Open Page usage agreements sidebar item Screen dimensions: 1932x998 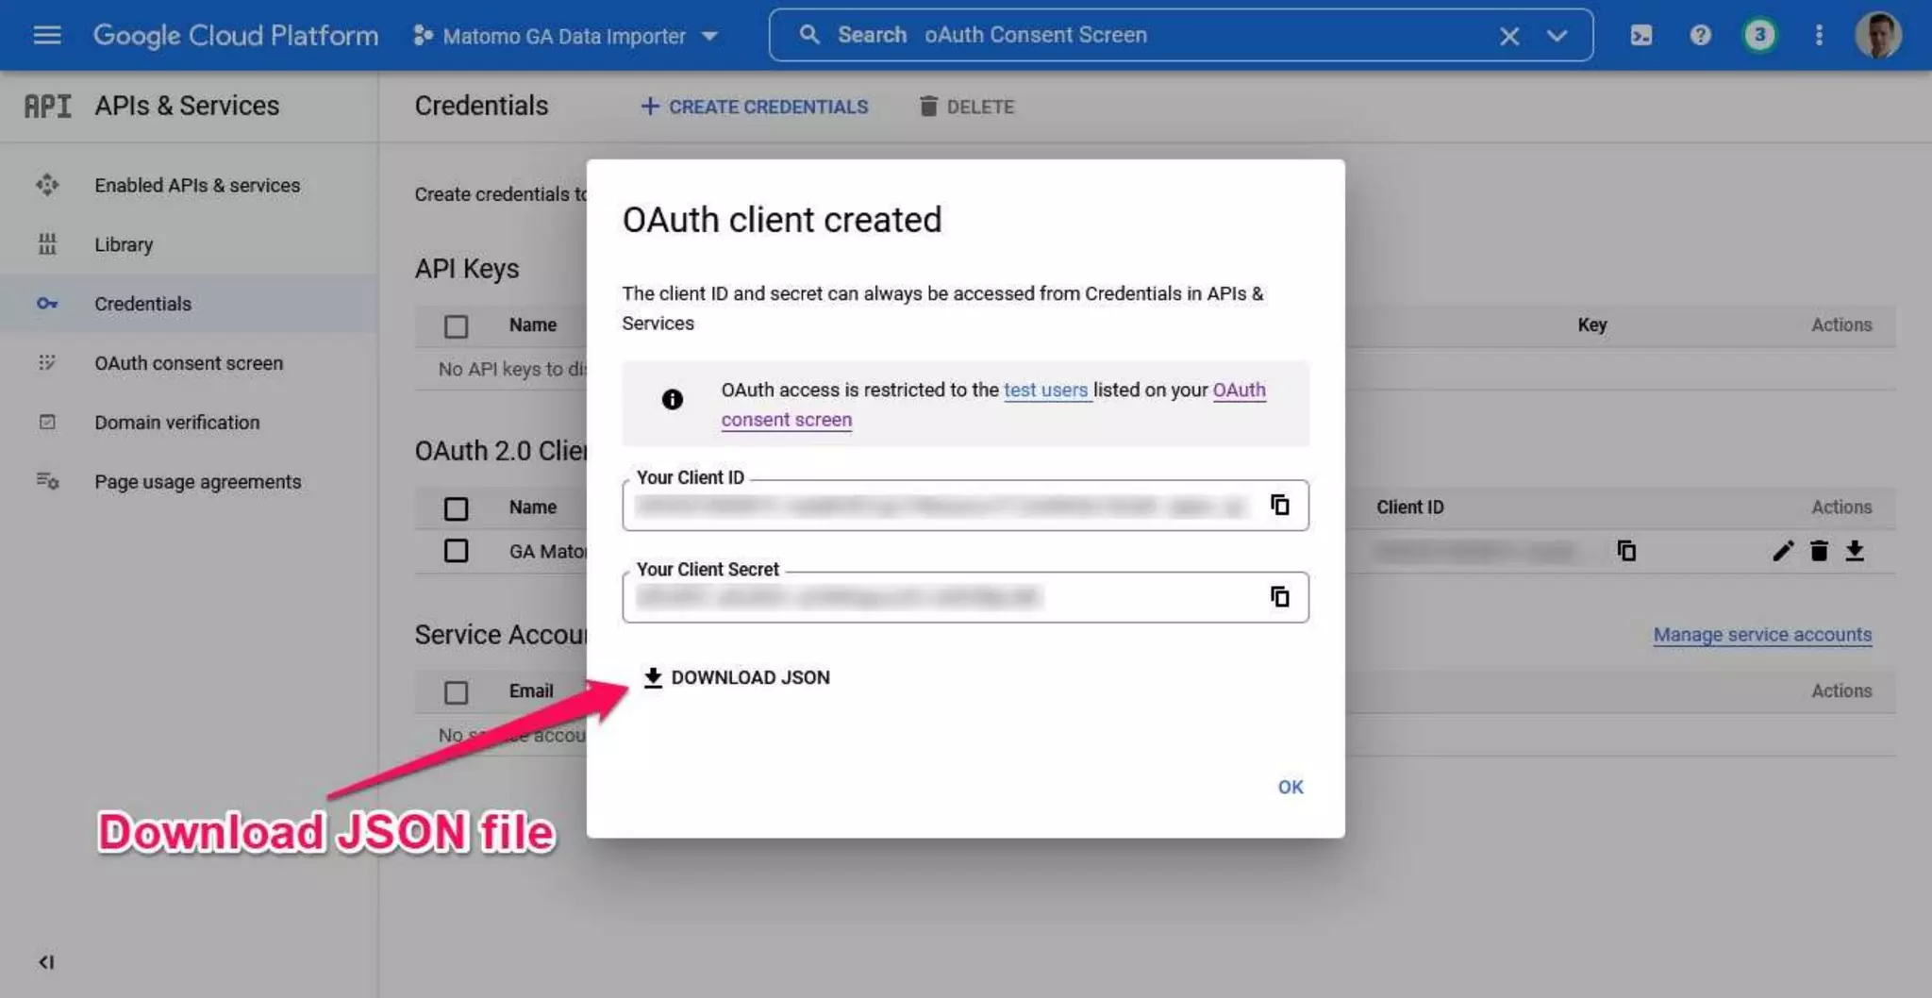click(x=189, y=482)
